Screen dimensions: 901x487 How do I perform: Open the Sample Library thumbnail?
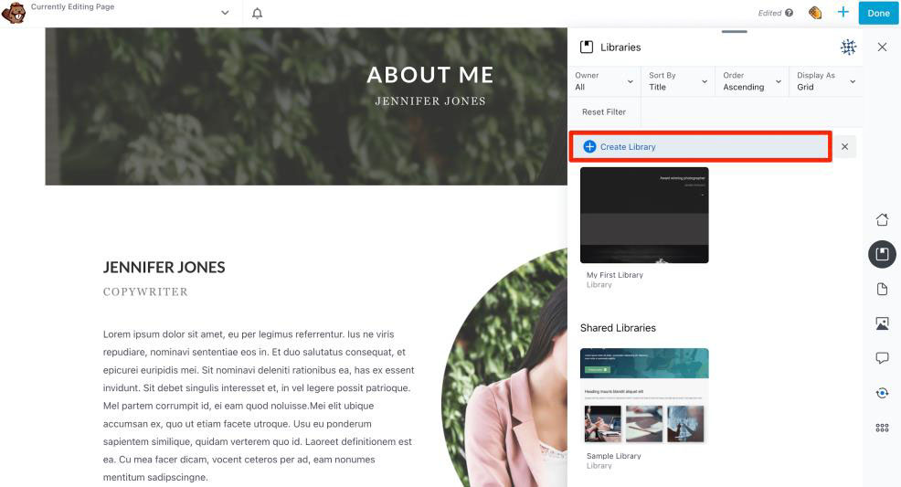click(644, 397)
